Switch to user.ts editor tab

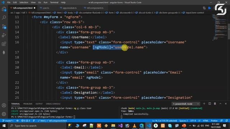46,8
